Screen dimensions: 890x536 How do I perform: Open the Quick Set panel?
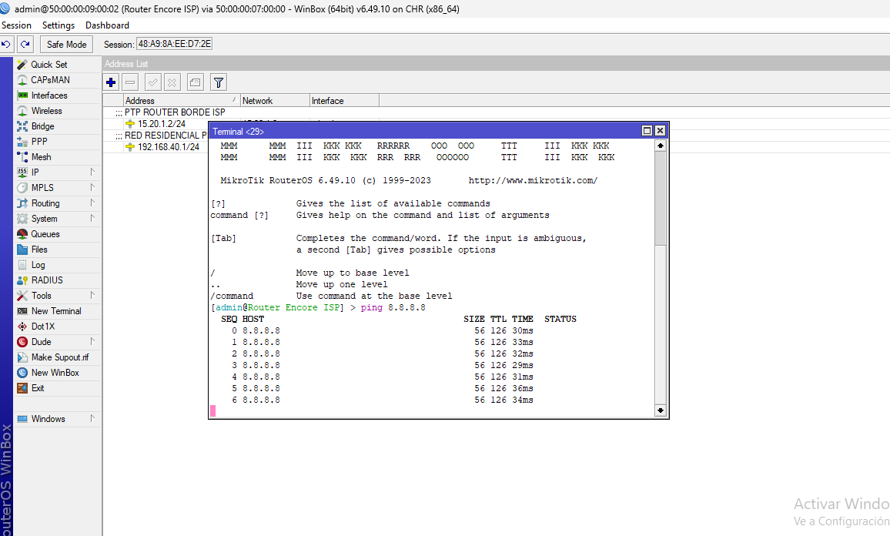click(46, 64)
